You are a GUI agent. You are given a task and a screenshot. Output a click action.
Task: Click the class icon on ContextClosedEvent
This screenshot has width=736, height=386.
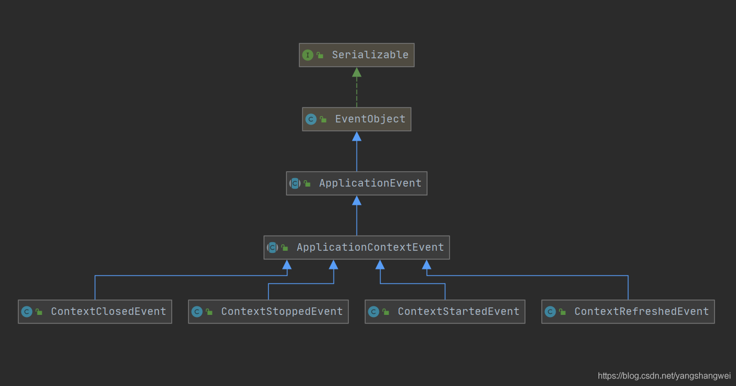click(26, 312)
